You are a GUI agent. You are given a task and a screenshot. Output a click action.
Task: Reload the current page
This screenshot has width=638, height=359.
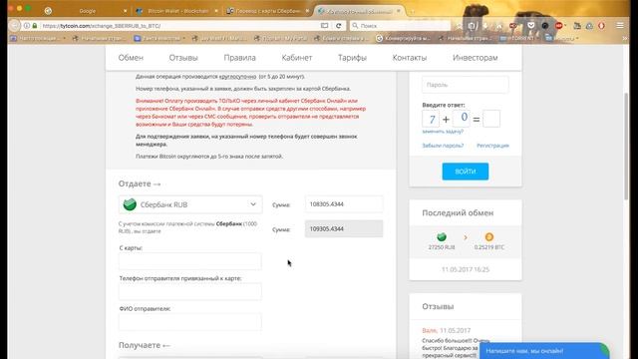pyautogui.click(x=339, y=26)
